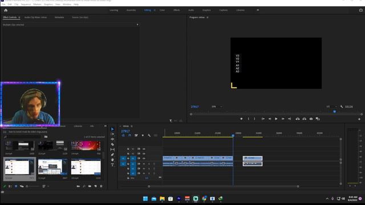Select the Pen tool in the tools panel
The image size is (365, 205).
coord(112,154)
